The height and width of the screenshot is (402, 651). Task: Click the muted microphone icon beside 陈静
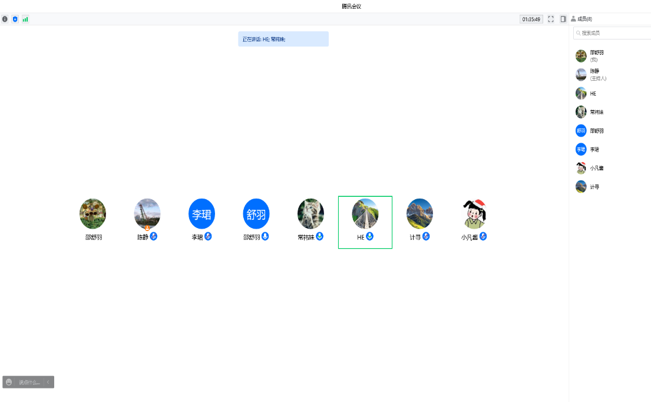pos(154,236)
